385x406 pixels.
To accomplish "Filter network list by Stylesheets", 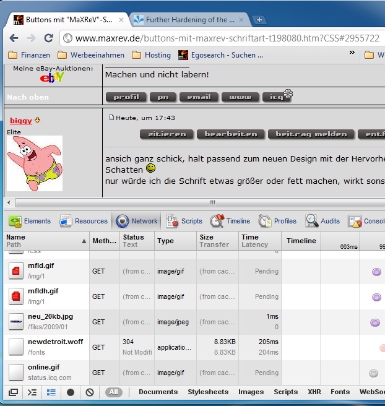I will click(208, 392).
